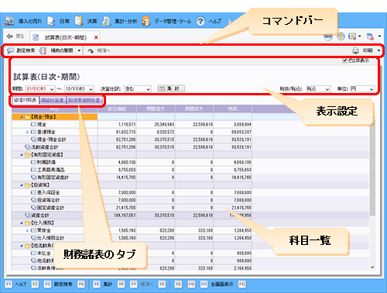The width and height of the screenshot is (387, 293).
Task: Click the 前日繰越 column header
Action: tap(117, 109)
